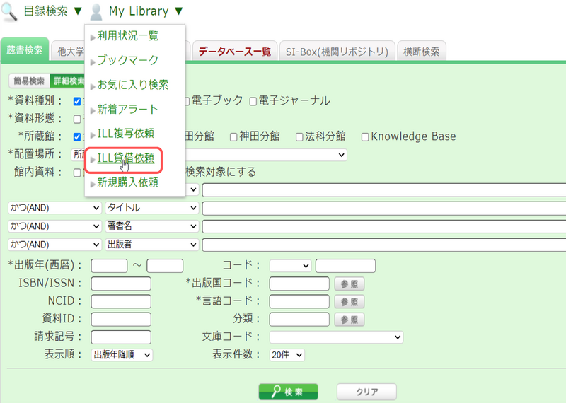Open the 横断検索 tab
This screenshot has width=566, height=403.
(421, 52)
